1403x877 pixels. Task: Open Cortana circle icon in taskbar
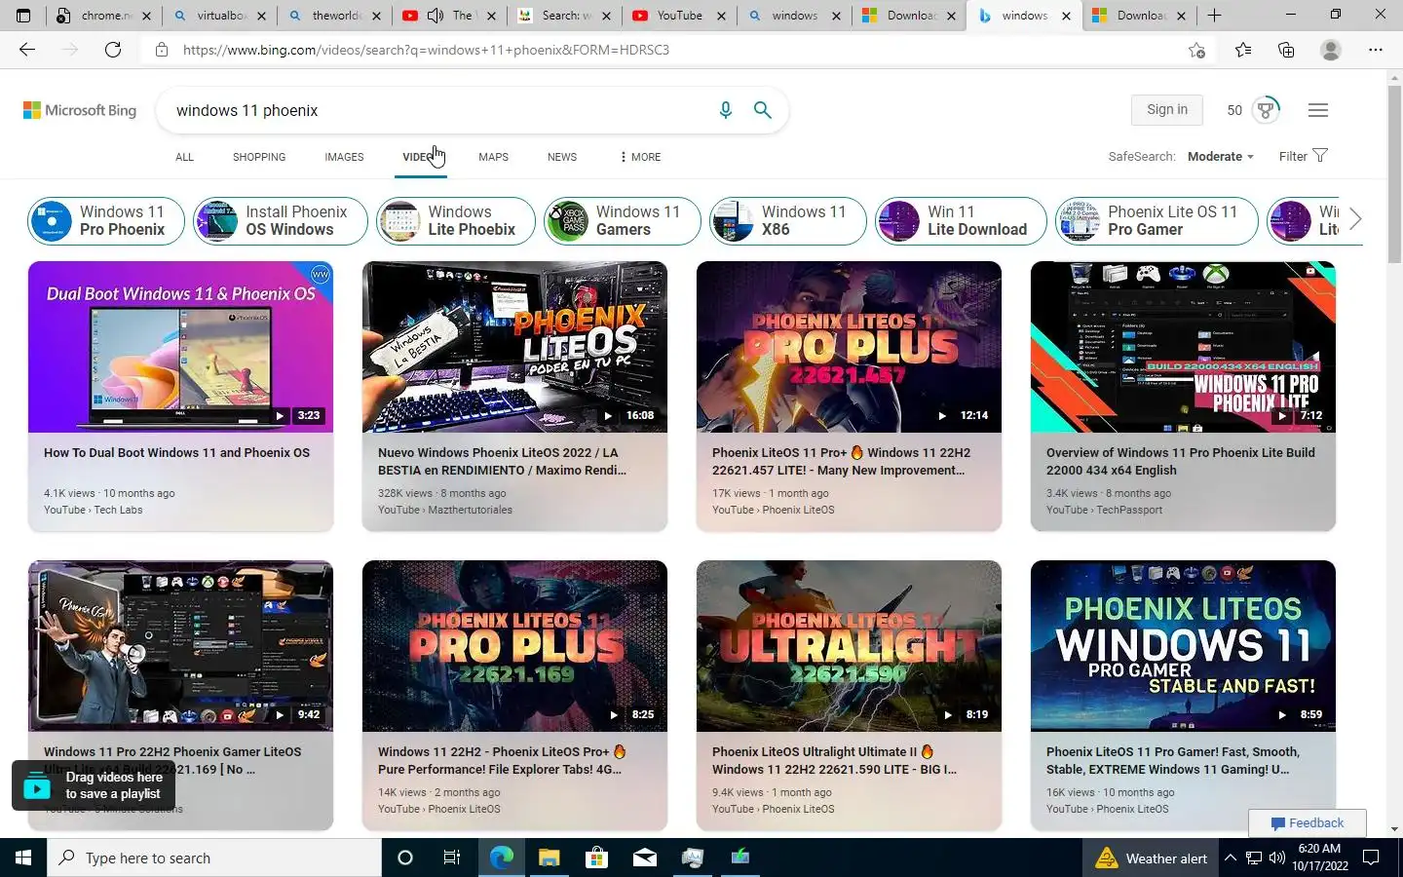405,858
